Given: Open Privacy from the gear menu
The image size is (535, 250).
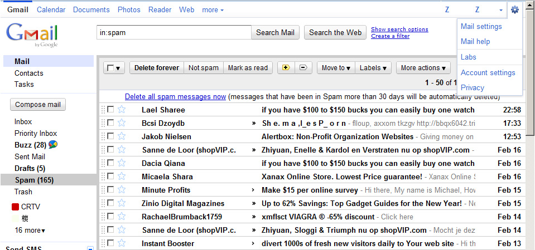Looking at the screenshot, I should [x=472, y=87].
